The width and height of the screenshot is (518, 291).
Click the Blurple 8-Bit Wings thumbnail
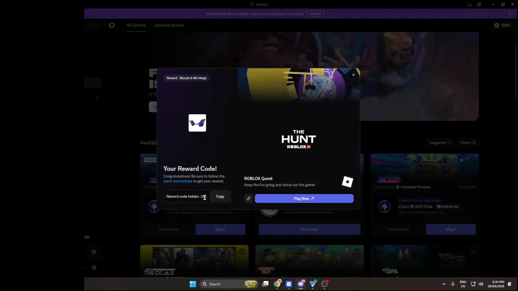pos(197,123)
